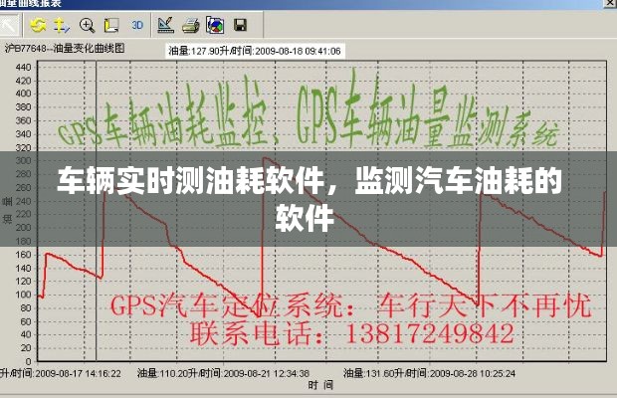Save the chart using floppy disk icon
The image size is (617, 398).
(x=240, y=25)
